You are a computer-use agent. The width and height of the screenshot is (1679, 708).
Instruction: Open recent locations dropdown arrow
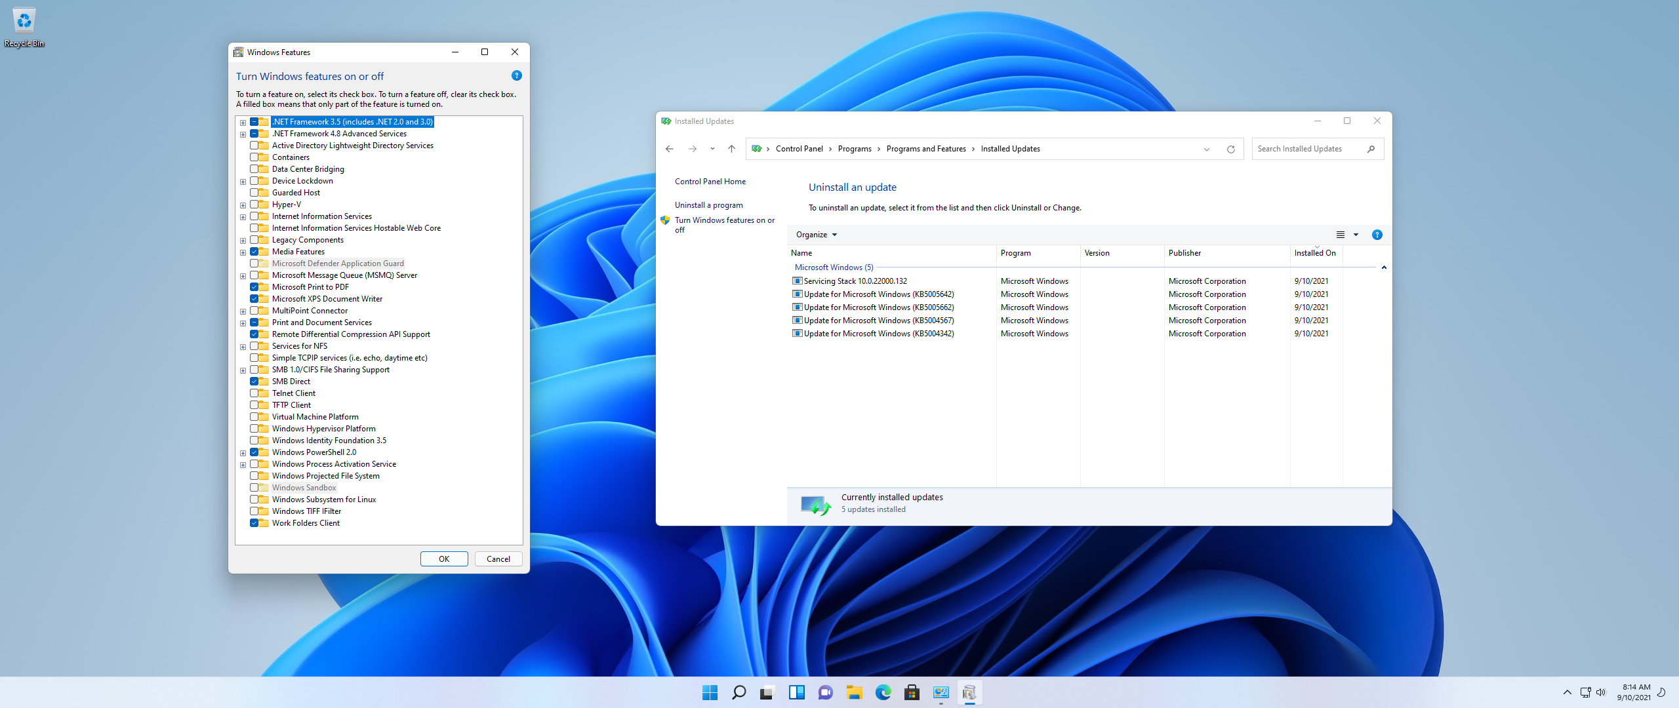click(x=712, y=149)
